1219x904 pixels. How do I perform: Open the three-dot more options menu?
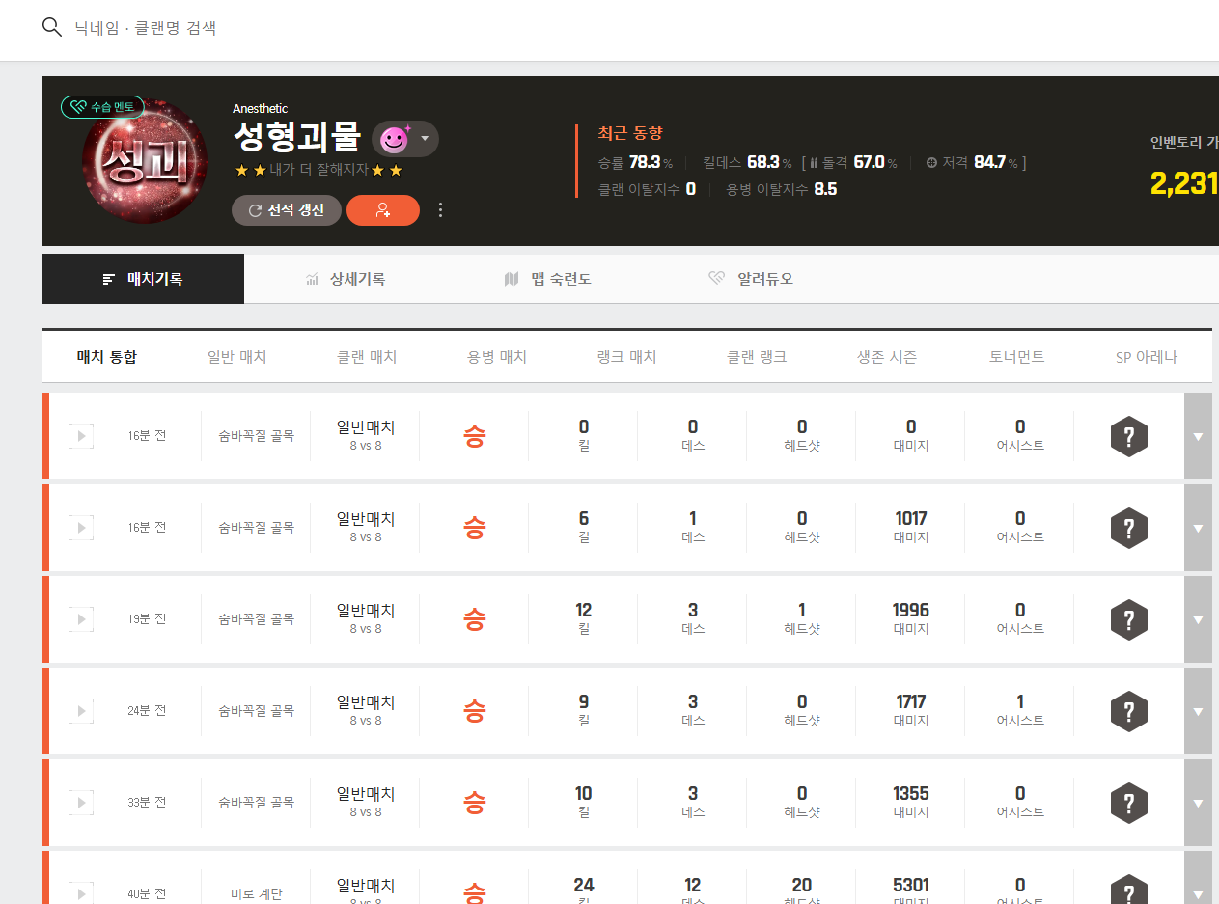pos(441,210)
